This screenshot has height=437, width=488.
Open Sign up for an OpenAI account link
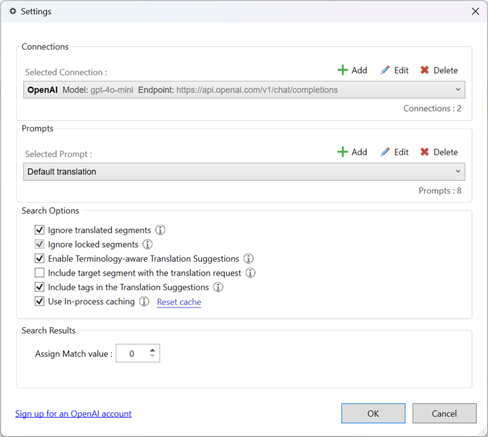click(x=74, y=413)
